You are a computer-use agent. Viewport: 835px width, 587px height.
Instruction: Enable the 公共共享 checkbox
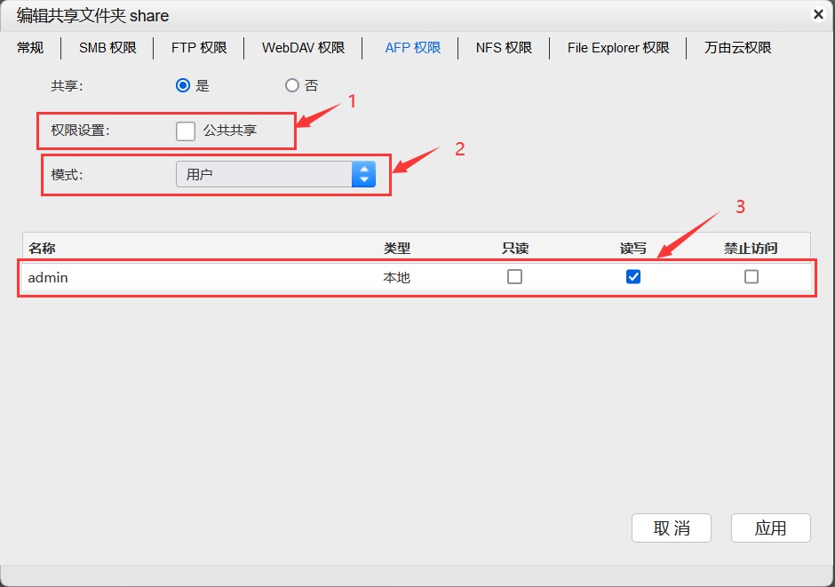pos(186,131)
